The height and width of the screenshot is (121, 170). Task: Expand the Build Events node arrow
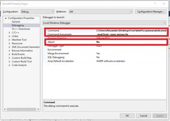click(9, 54)
